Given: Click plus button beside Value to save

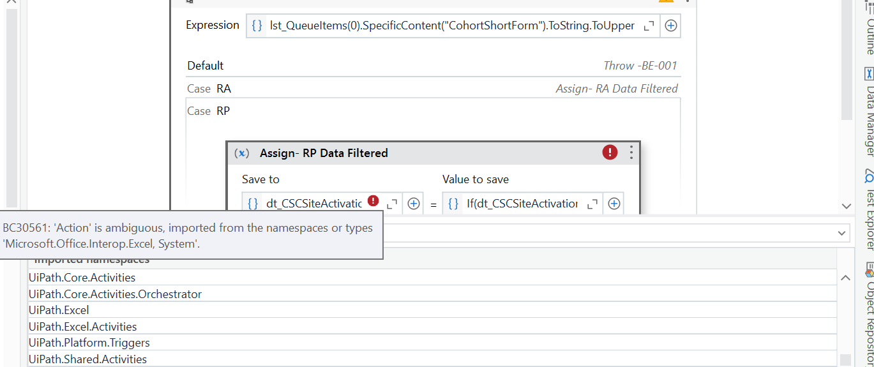Looking at the screenshot, I should (614, 204).
